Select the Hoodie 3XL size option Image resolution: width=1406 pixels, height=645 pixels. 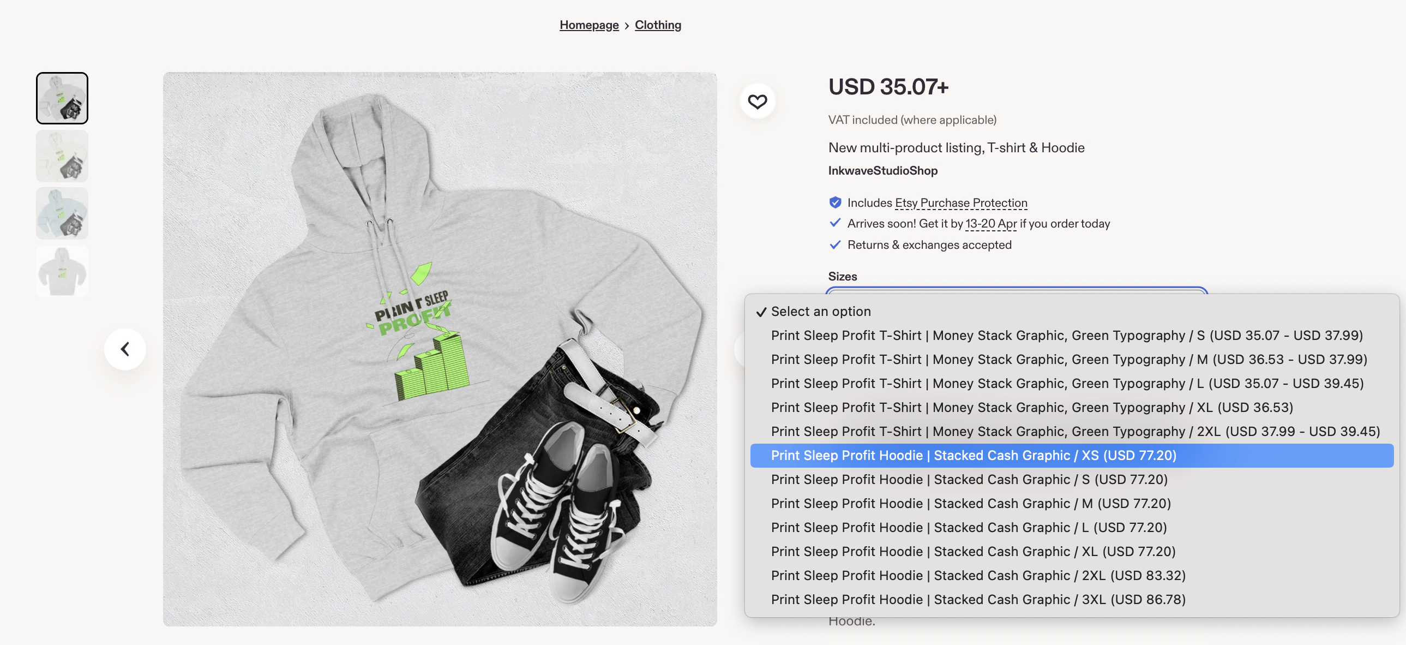point(977,599)
